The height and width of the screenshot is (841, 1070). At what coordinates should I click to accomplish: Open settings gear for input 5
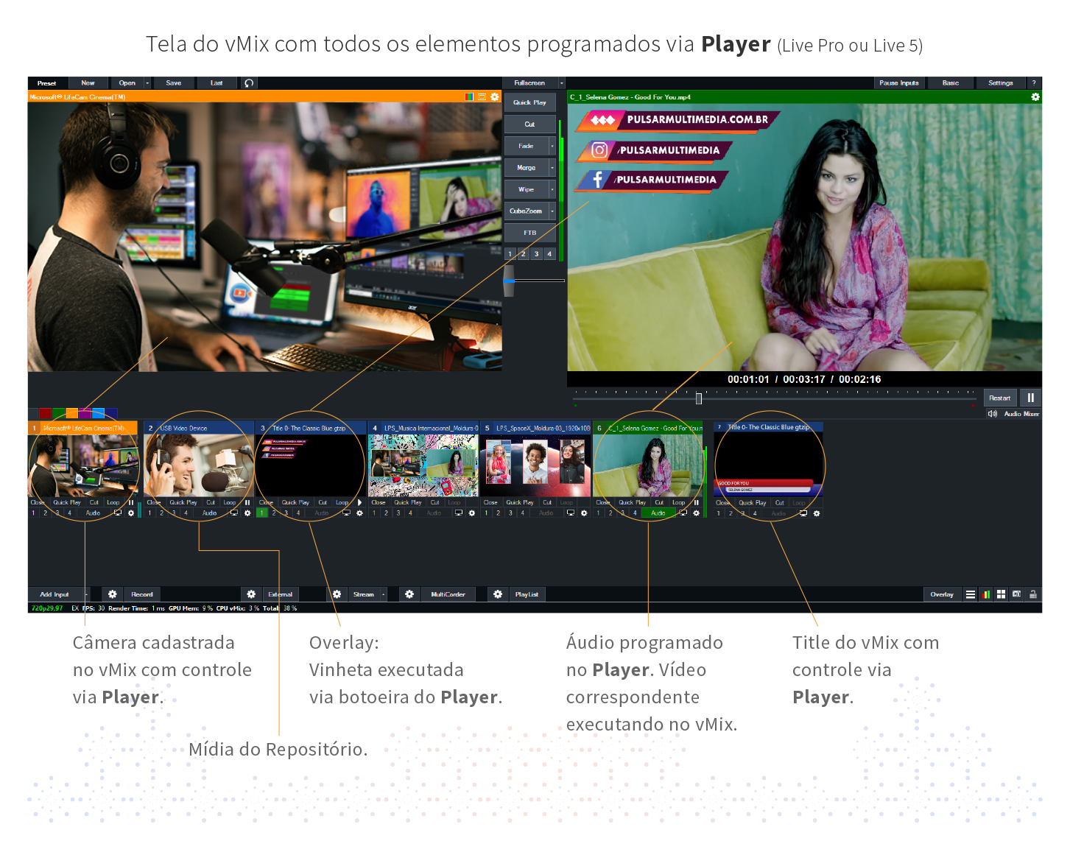click(x=584, y=513)
